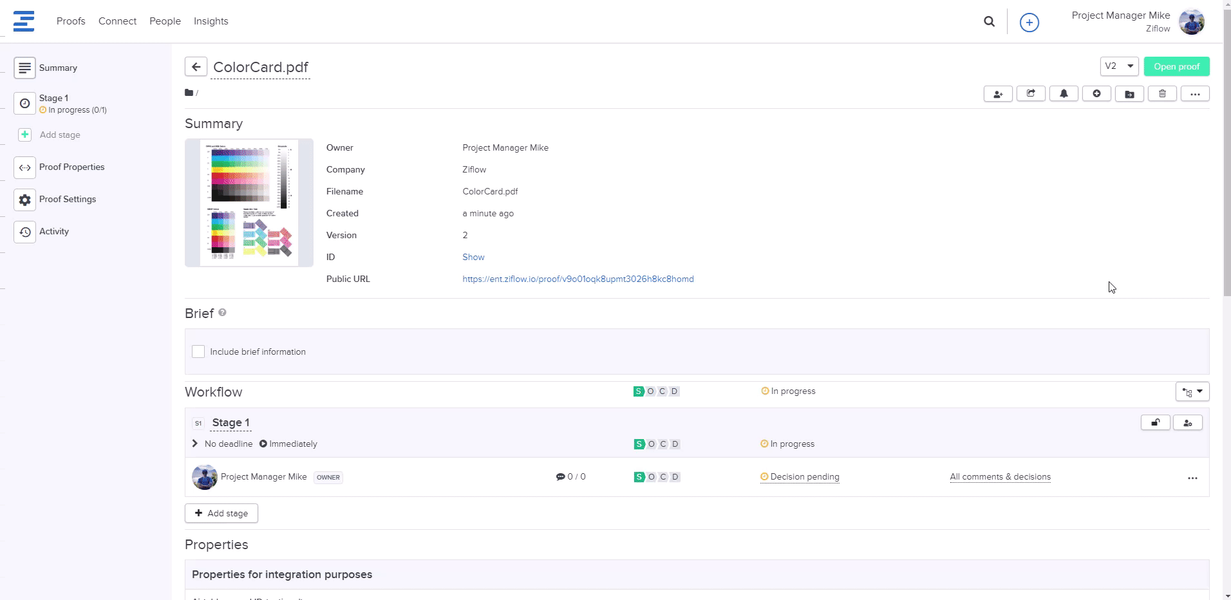Viewport: 1231px width, 600px height.
Task: Click the ColorCard proof thumbnail
Action: pyautogui.click(x=249, y=202)
